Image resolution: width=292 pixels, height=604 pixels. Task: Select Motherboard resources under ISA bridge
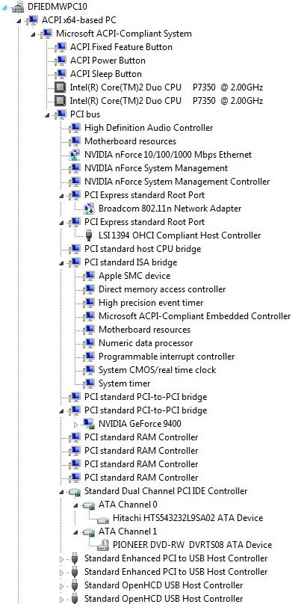coord(144,330)
